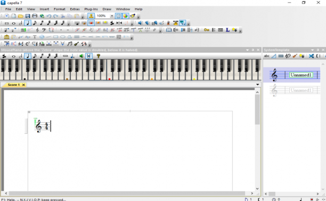Open the Format menu

click(x=60, y=9)
